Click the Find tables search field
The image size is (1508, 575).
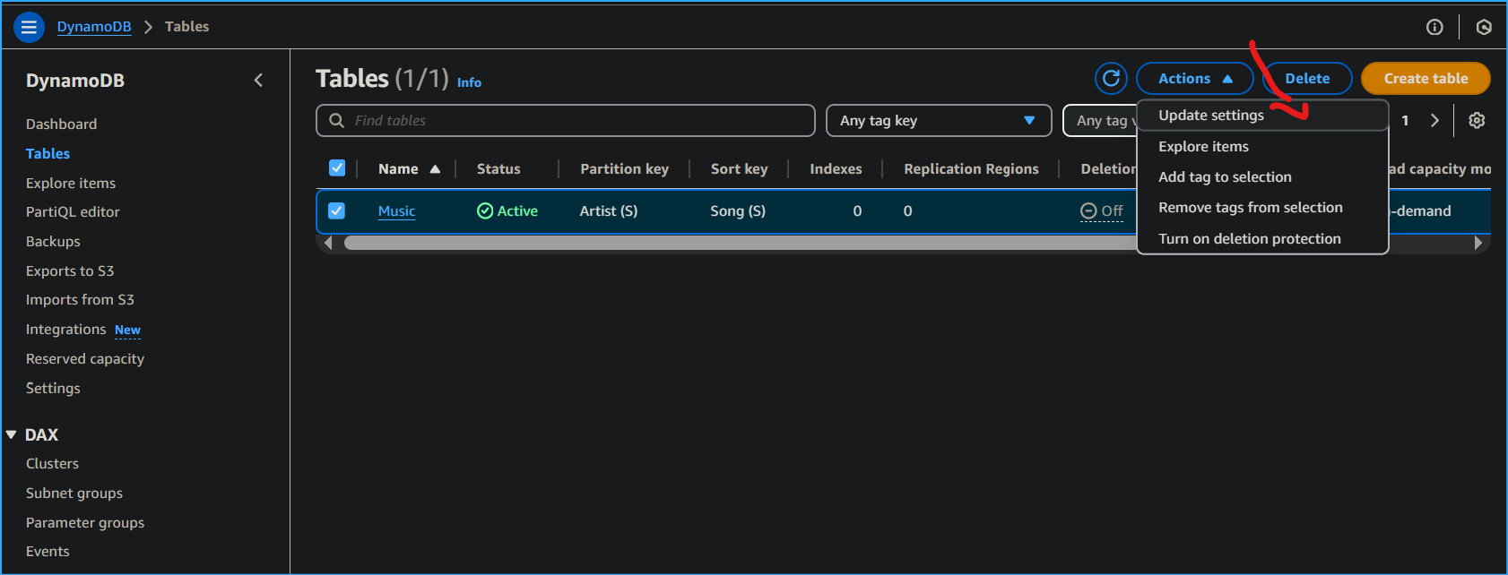coord(565,120)
